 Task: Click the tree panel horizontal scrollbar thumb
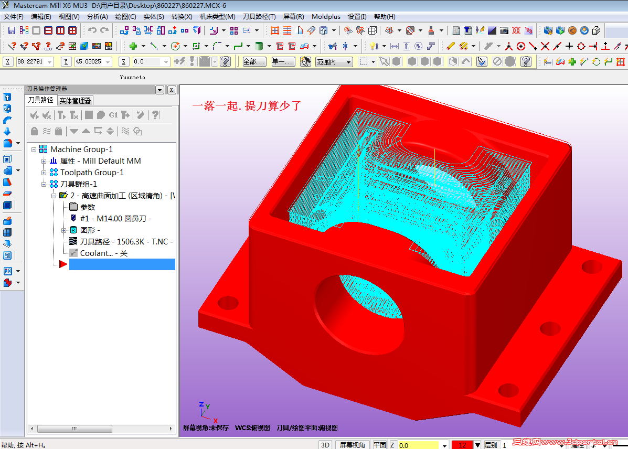coord(74,429)
